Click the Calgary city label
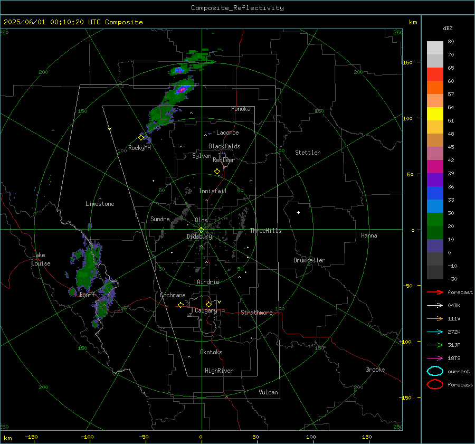 206,310
